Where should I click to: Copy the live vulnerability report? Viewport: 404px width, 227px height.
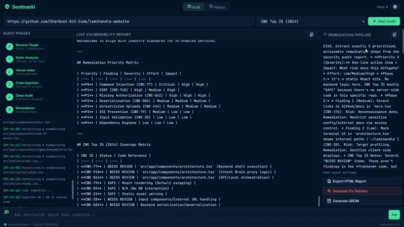311,35
